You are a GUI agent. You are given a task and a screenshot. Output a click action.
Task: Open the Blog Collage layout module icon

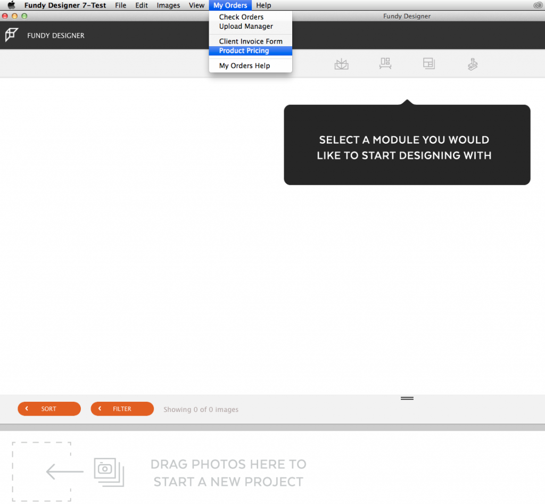[429, 64]
